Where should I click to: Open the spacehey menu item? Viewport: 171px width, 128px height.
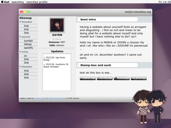pyautogui.click(x=18, y=2)
